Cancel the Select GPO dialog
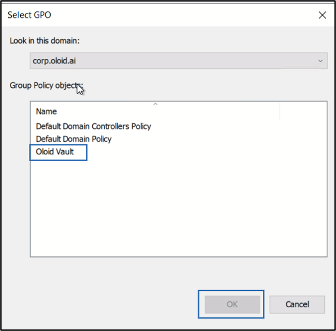The width and height of the screenshot is (336, 331). [297, 304]
